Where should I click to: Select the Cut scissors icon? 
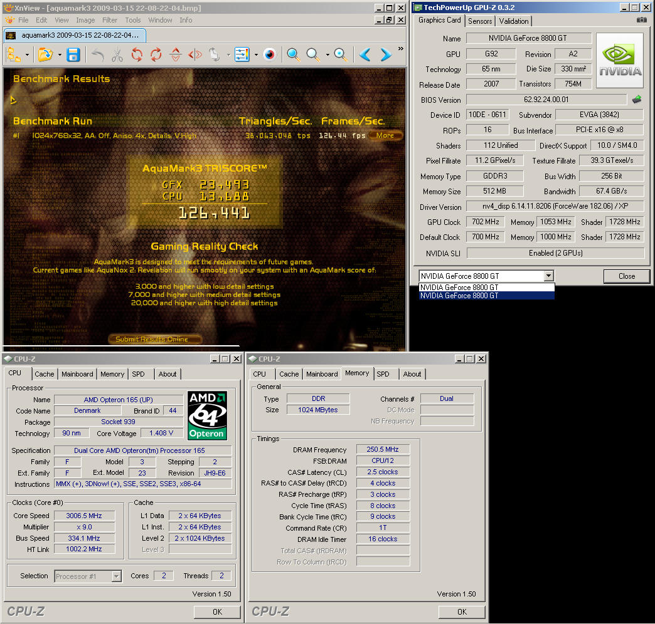(x=117, y=55)
